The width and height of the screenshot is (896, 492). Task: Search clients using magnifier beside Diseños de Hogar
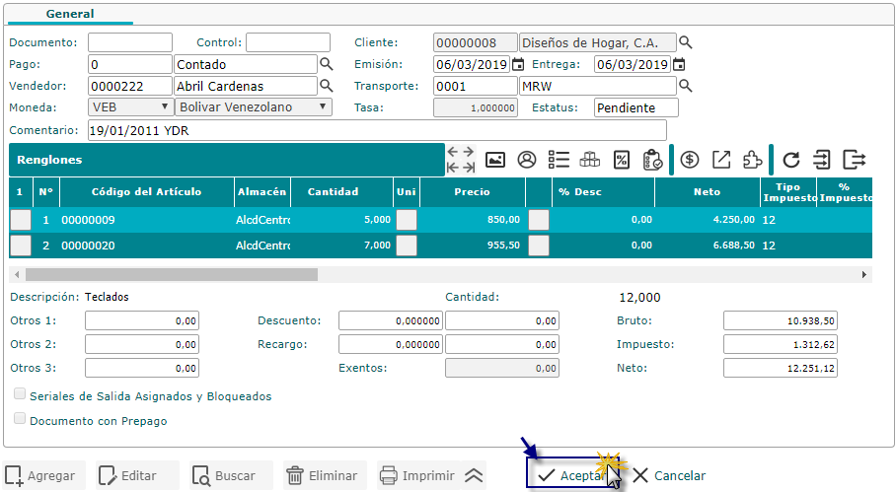point(686,42)
